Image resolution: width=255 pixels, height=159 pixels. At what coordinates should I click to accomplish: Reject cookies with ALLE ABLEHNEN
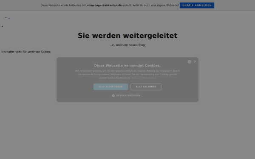pos(146,87)
